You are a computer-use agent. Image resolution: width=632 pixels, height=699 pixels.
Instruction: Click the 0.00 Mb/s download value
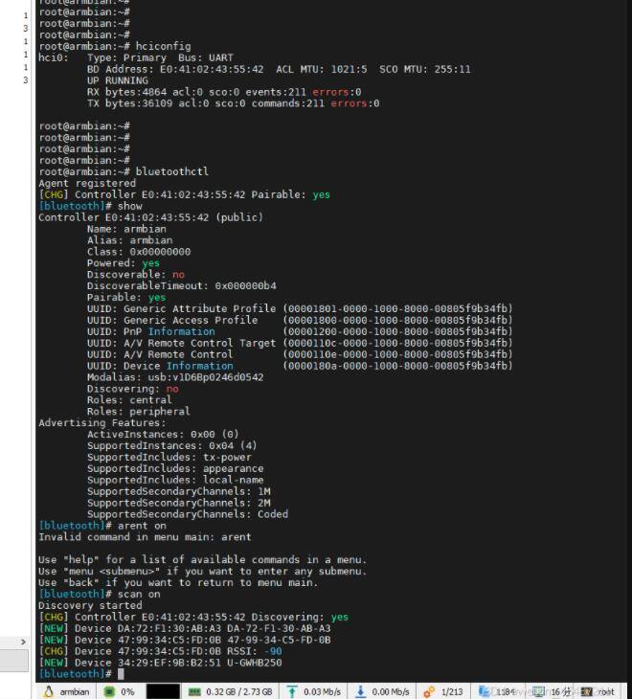coord(391,692)
